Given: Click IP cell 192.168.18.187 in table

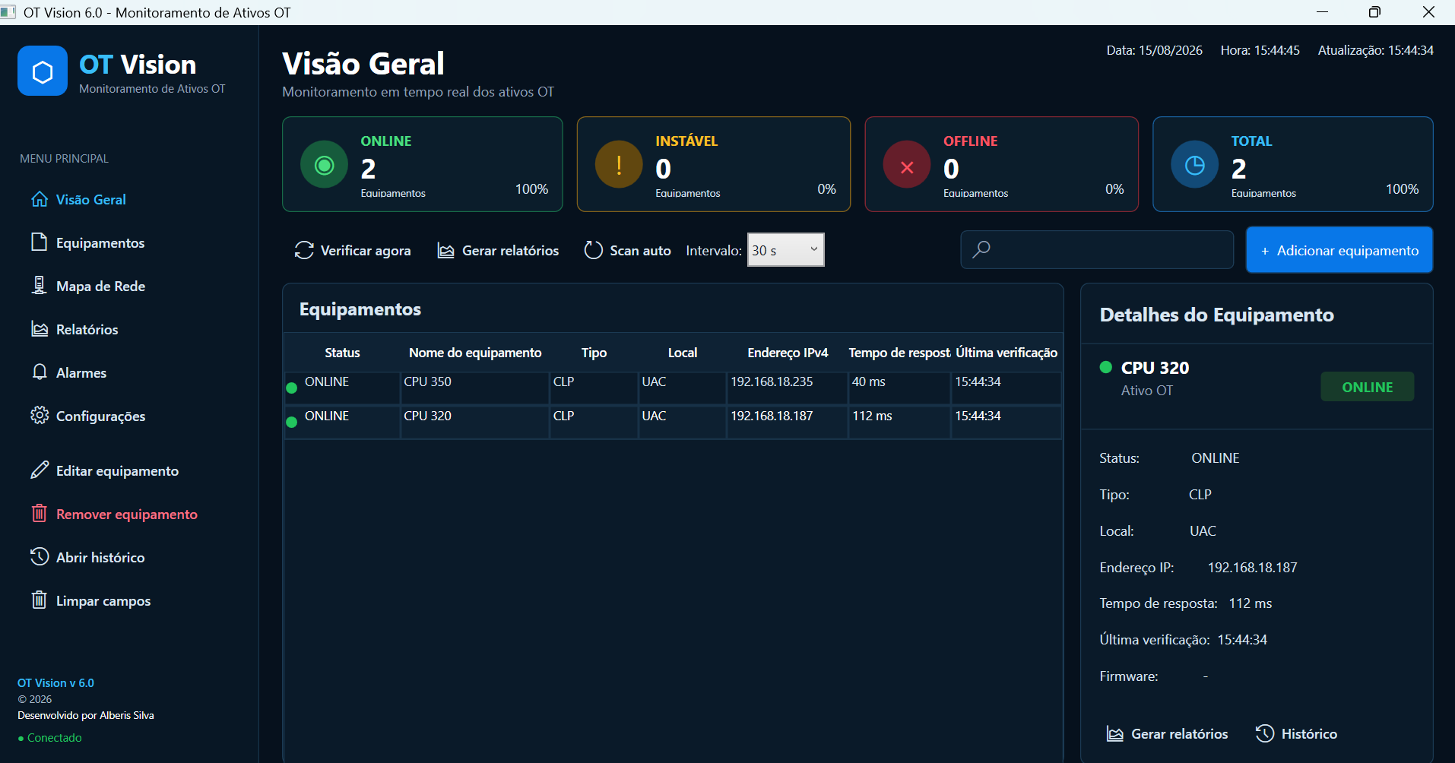Looking at the screenshot, I should pyautogui.click(x=787, y=422).
